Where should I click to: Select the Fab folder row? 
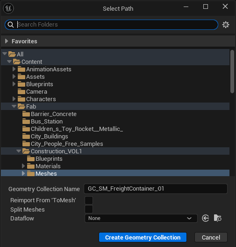click(115, 106)
